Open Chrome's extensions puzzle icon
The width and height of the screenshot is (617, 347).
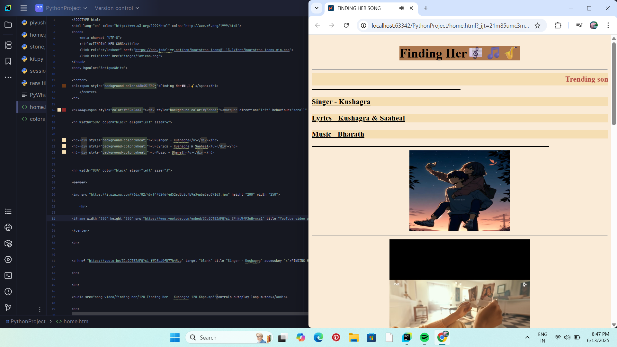[558, 25]
